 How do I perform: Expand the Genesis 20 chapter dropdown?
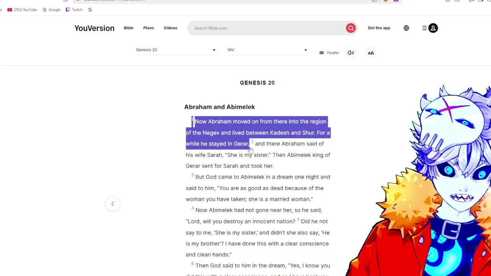click(176, 50)
